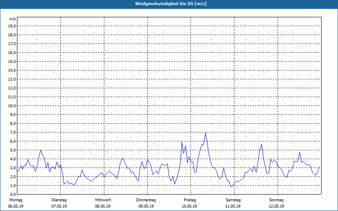
Task: Select the 3,0 axis value
Action: (13, 168)
